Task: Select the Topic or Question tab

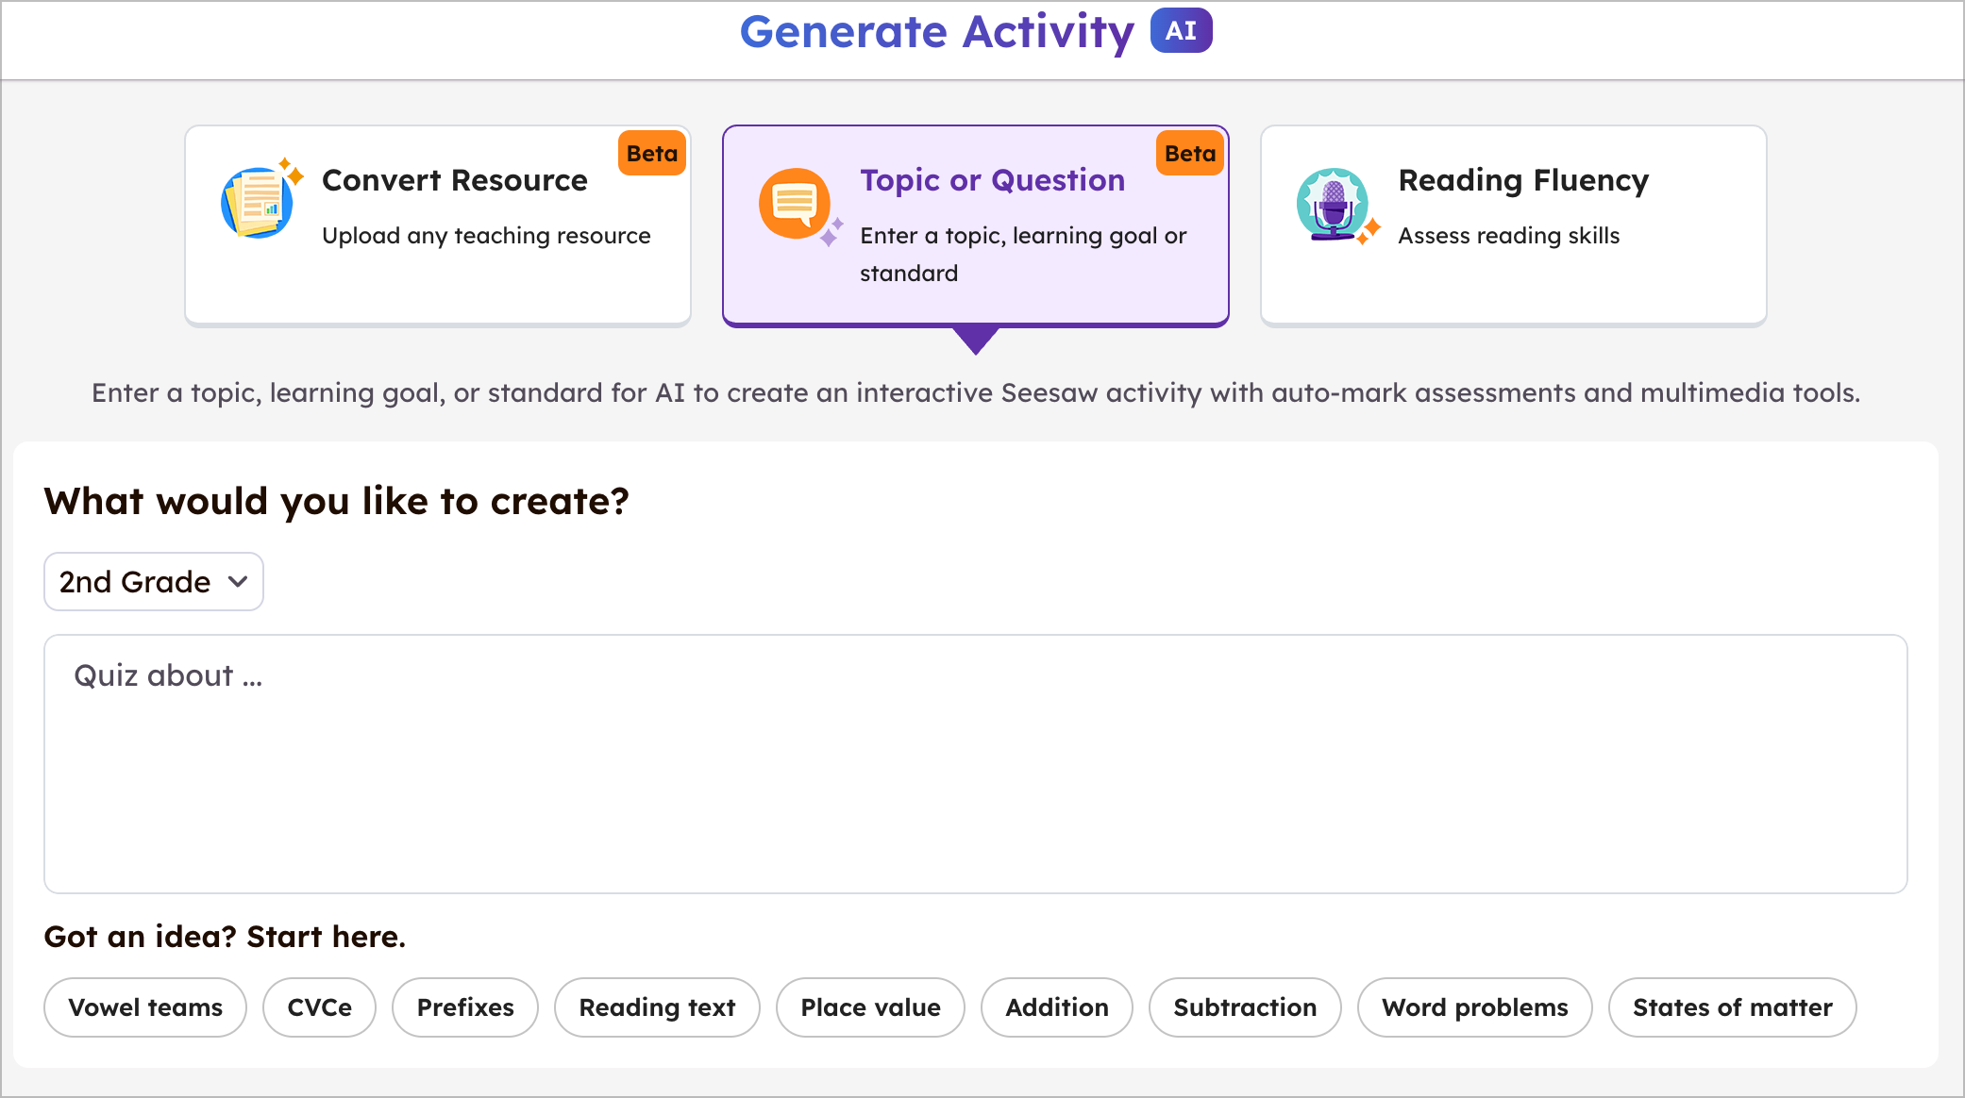Action: [x=976, y=226]
